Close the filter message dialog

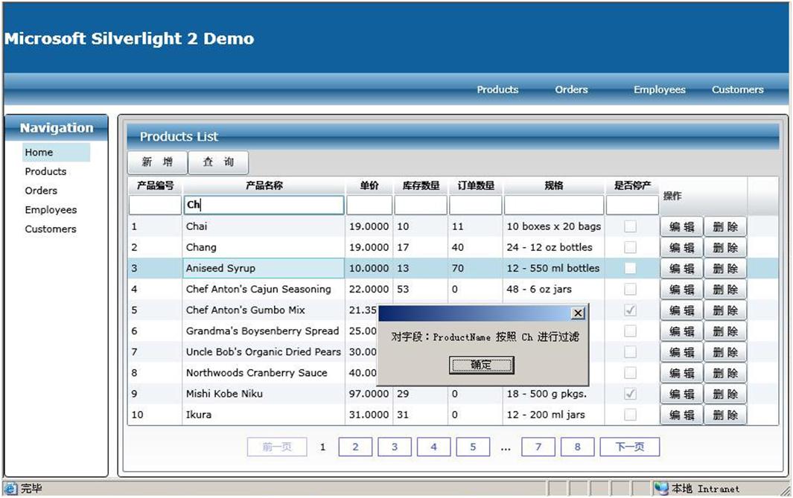(577, 313)
